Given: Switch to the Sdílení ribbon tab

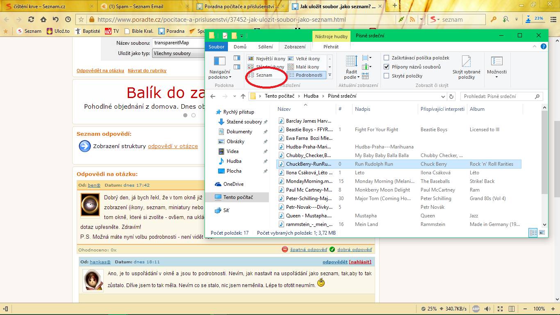Looking at the screenshot, I should [x=265, y=47].
